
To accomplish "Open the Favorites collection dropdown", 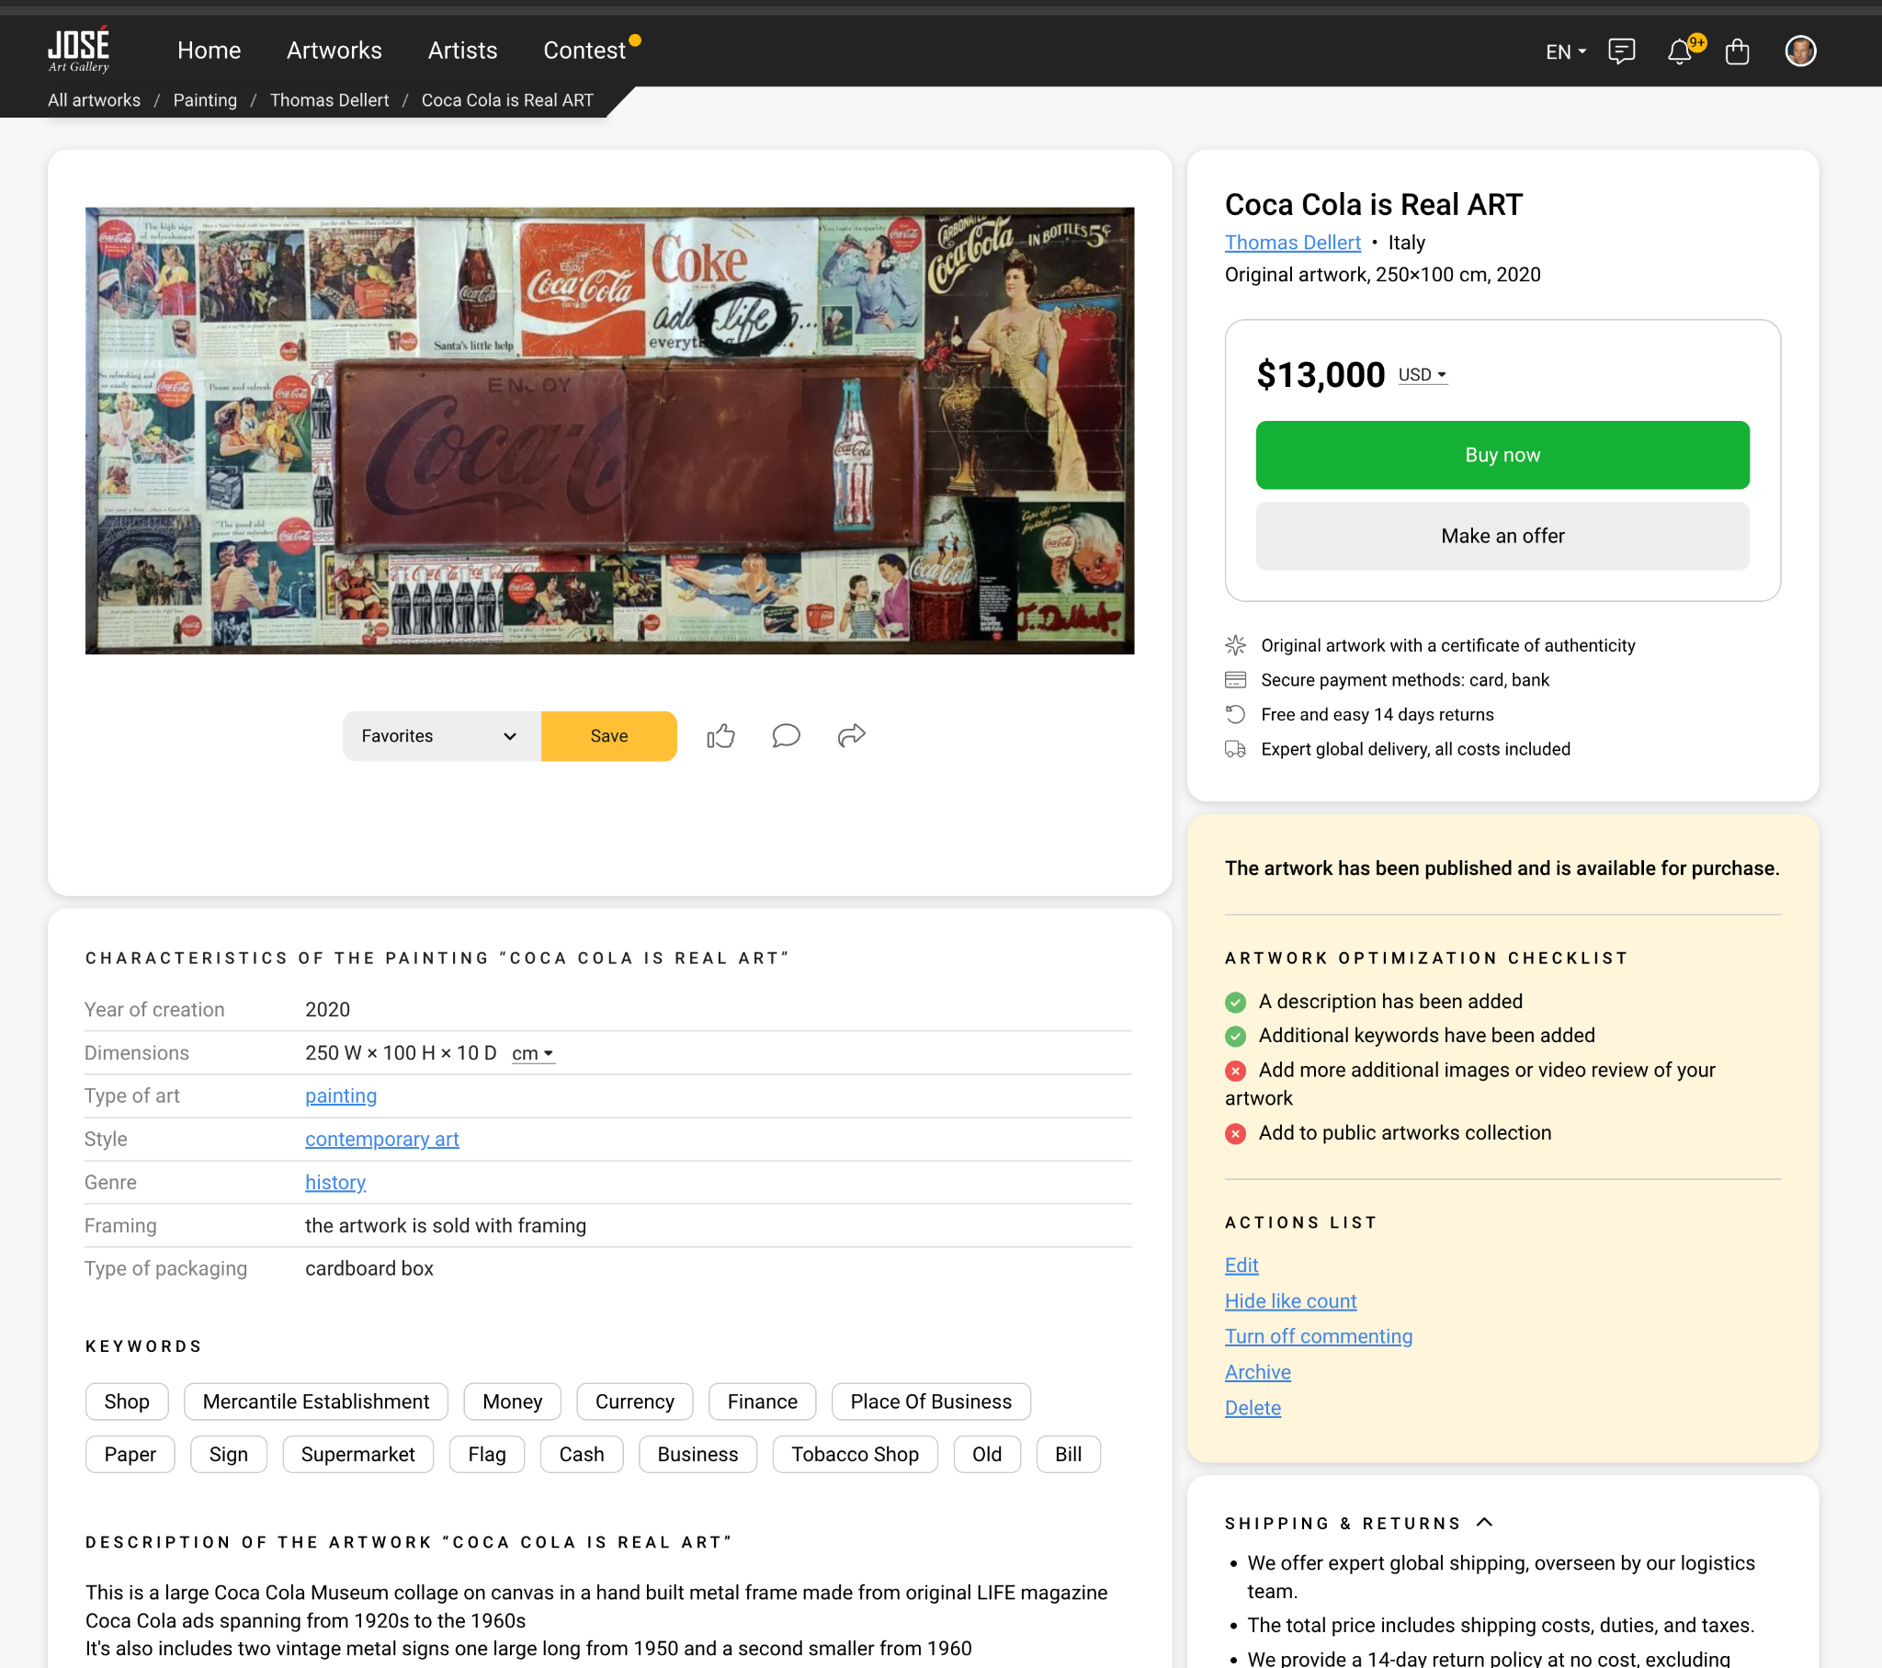I will pos(441,736).
